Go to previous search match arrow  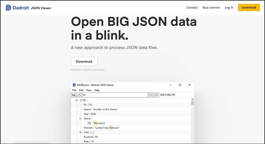tap(151, 95)
